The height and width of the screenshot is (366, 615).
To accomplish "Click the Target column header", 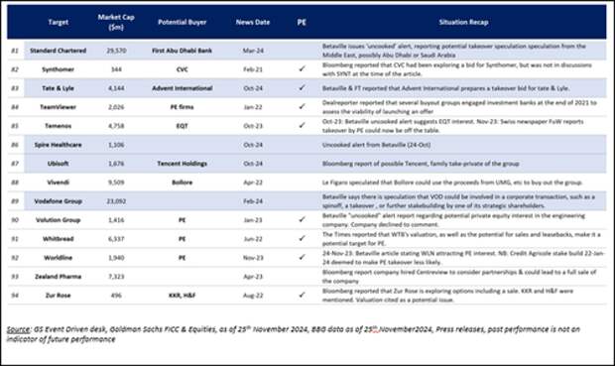I will click(x=59, y=23).
